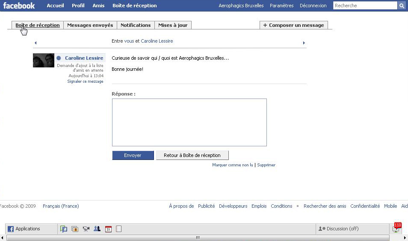The height and width of the screenshot is (241, 408).
Task: Click the search magnifier icon
Action: pos(402,6)
